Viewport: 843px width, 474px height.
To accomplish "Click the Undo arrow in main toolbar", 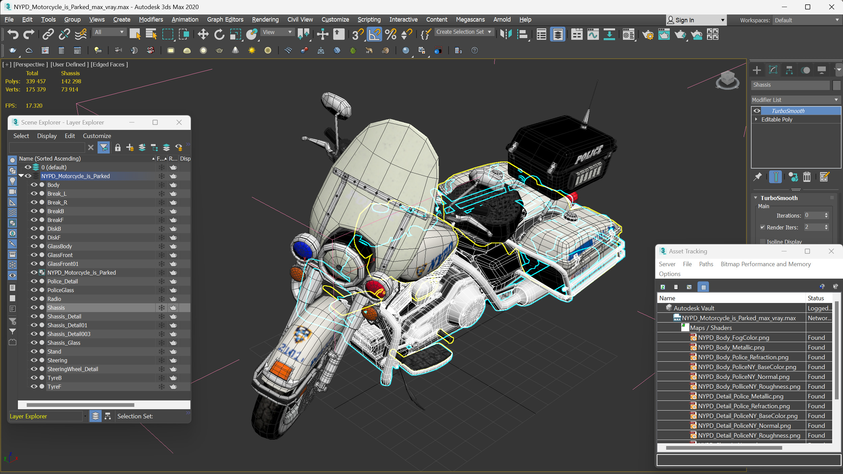I will (13, 34).
